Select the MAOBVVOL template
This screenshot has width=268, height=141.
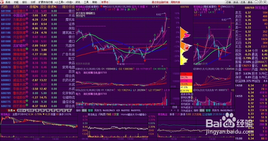pyautogui.click(x=136, y=110)
